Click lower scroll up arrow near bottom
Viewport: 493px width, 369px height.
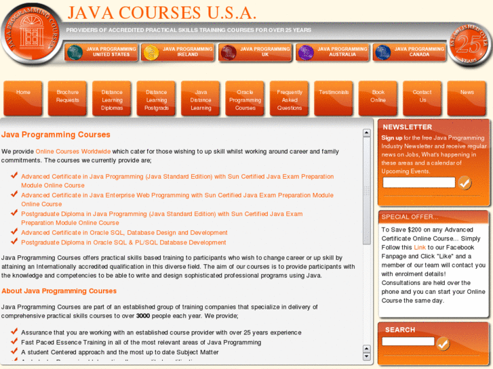(x=367, y=349)
